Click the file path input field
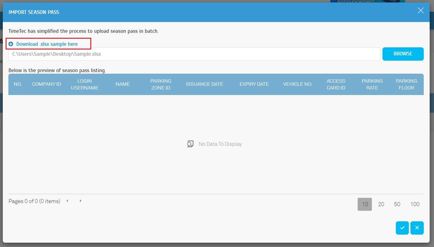Image resolution: width=434 pixels, height=247 pixels. pyautogui.click(x=194, y=54)
